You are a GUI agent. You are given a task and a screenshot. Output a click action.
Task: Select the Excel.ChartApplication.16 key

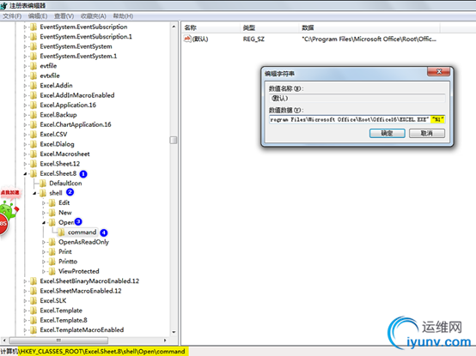[76, 124]
